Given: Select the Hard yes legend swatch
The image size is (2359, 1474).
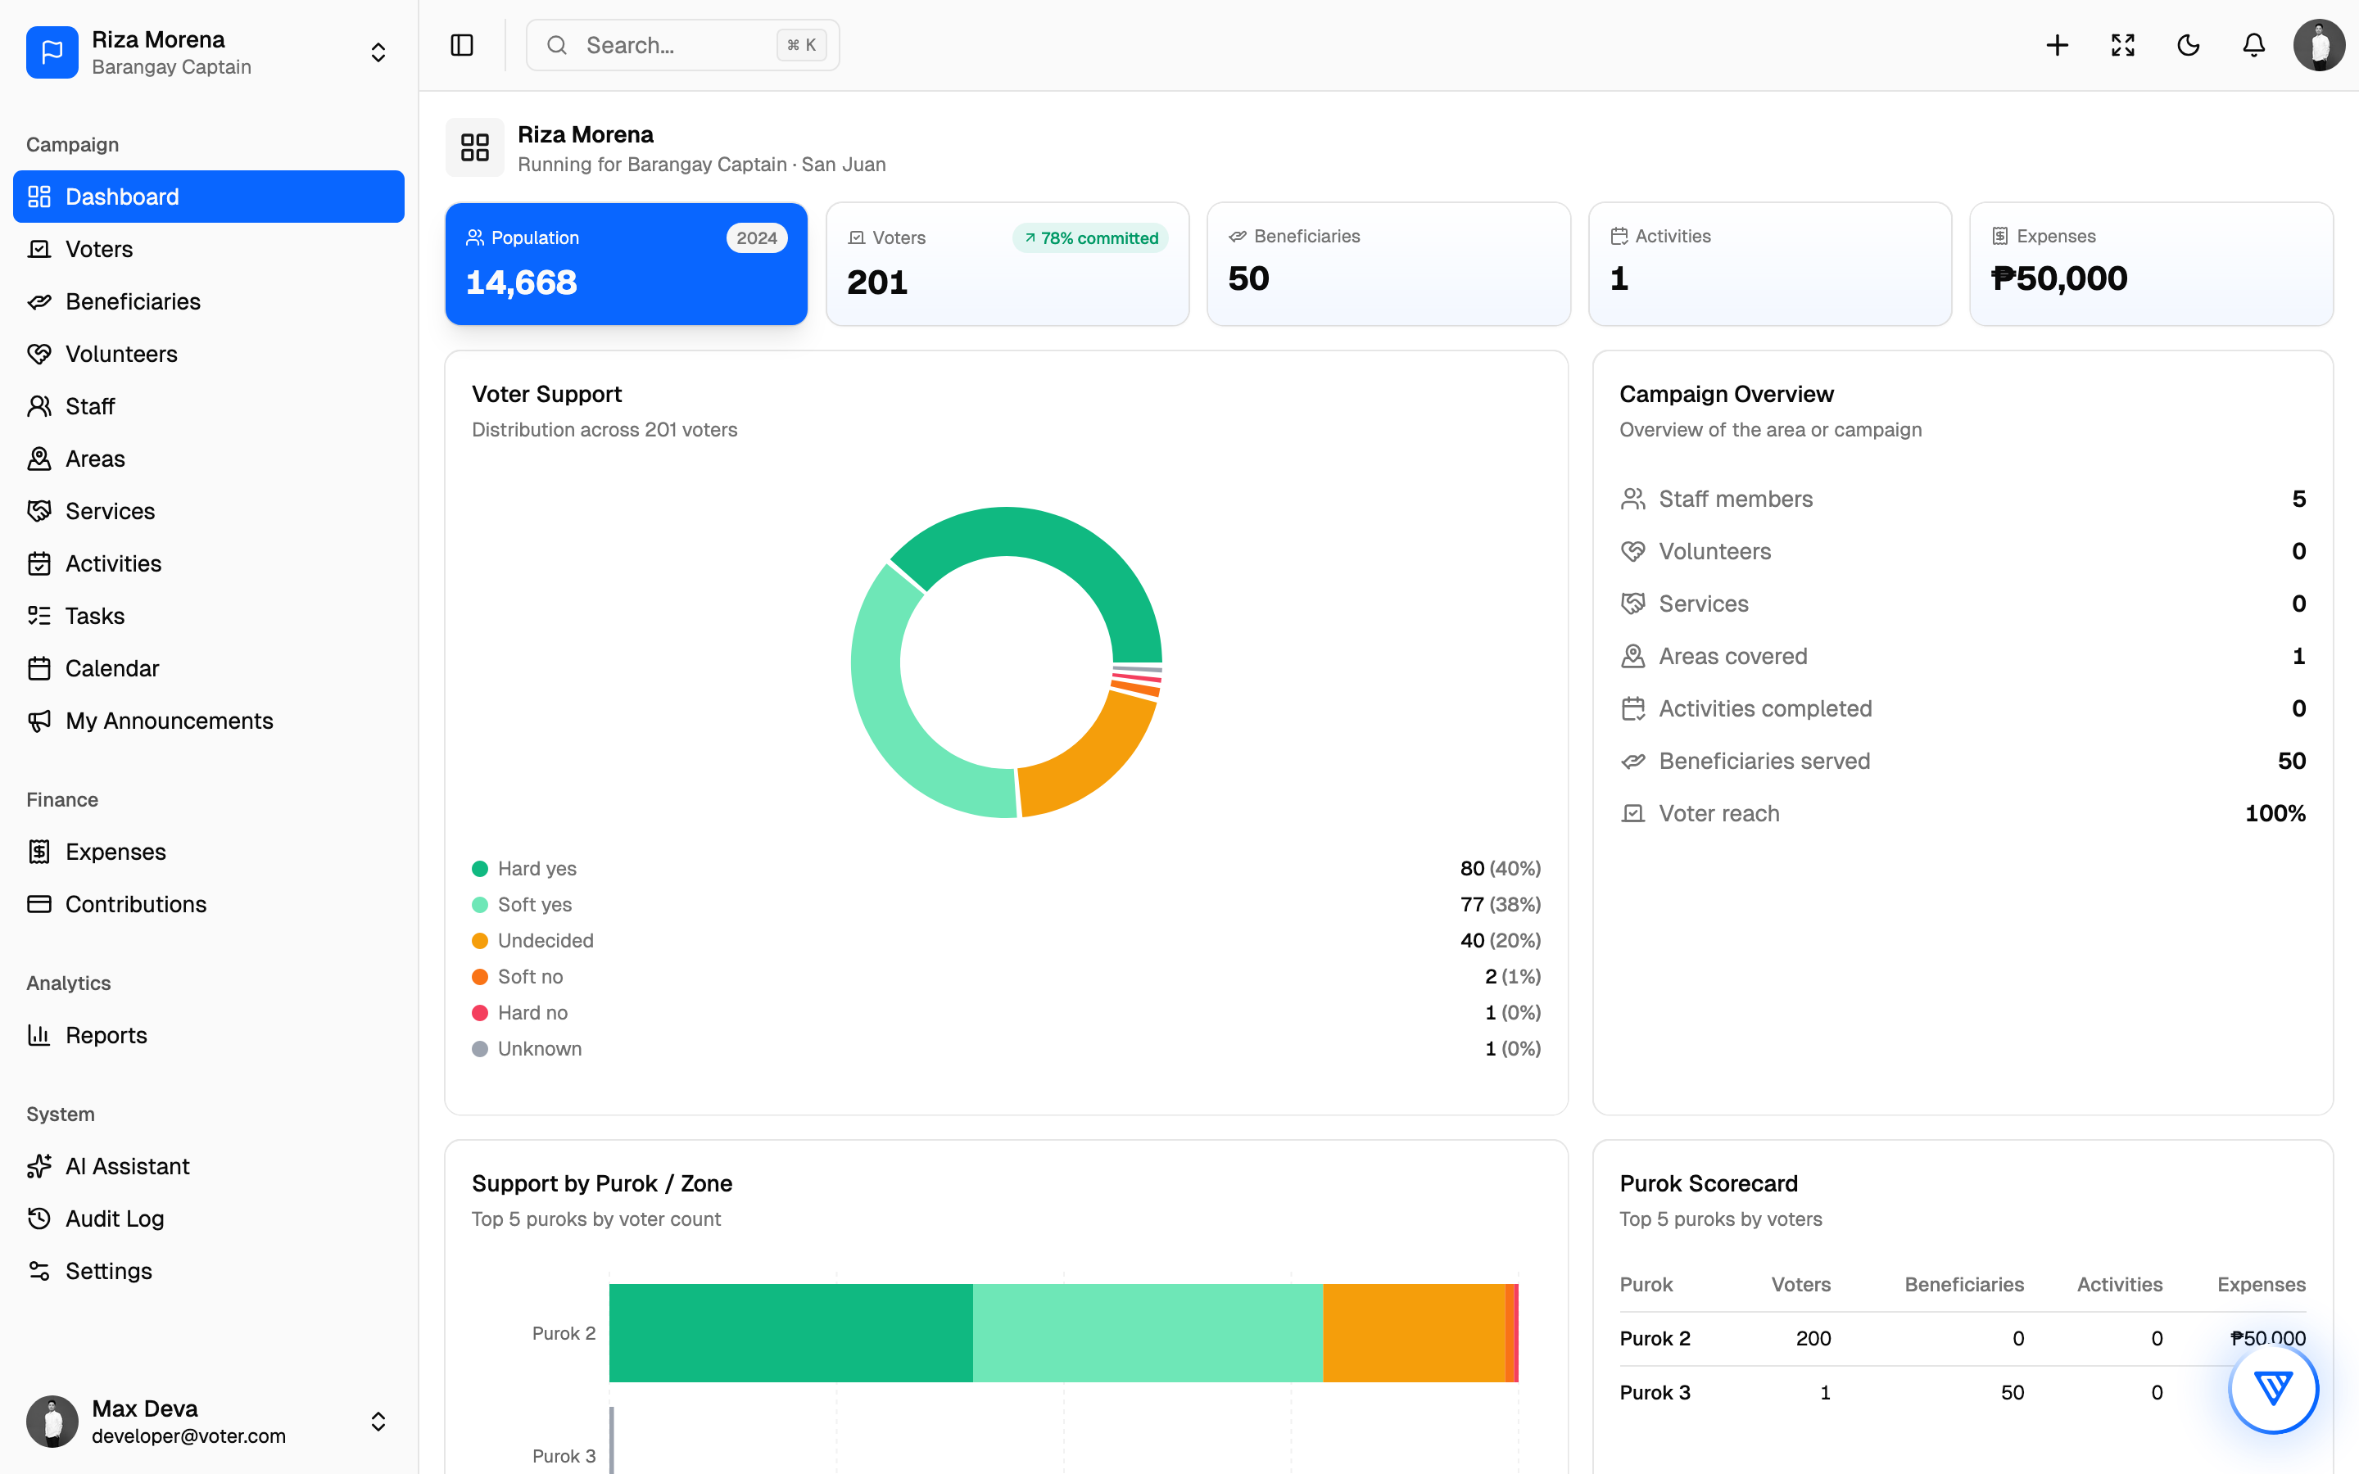Looking at the screenshot, I should (480, 869).
